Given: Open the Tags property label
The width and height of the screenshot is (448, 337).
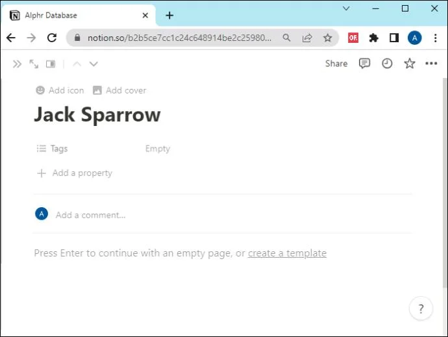Looking at the screenshot, I should pyautogui.click(x=53, y=149).
